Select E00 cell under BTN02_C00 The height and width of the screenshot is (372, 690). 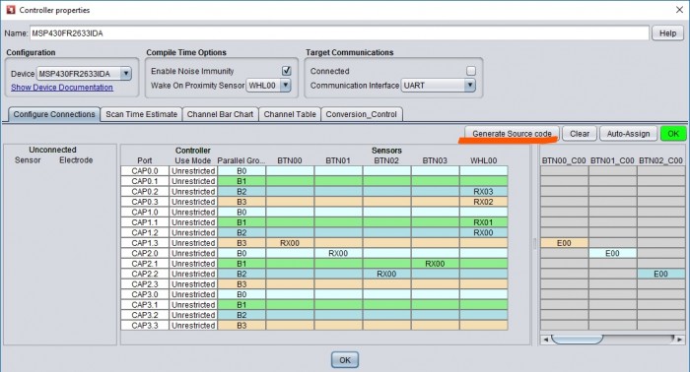pyautogui.click(x=661, y=274)
